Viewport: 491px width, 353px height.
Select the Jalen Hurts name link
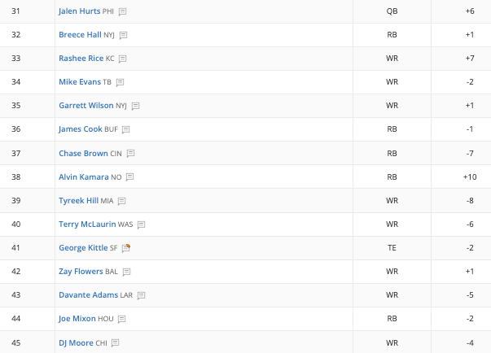pos(79,11)
